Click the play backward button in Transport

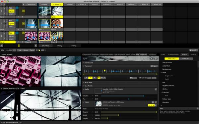click(86, 78)
